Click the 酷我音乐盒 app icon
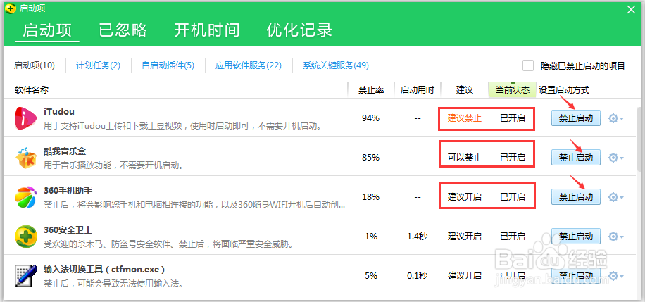 pyautogui.click(x=26, y=158)
